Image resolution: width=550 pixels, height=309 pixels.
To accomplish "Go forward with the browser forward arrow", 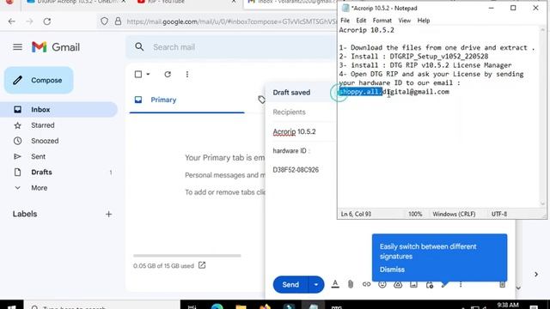I will point(29,21).
